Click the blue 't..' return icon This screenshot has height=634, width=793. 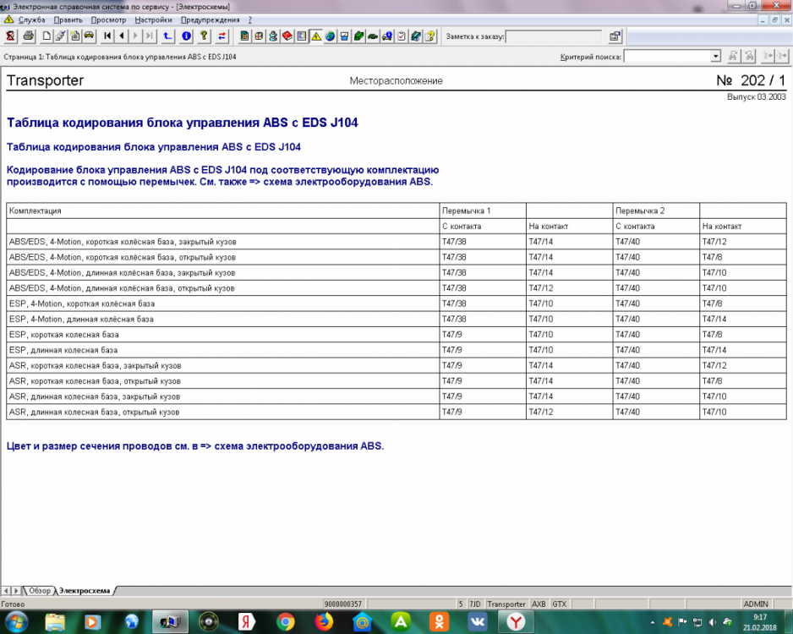click(168, 36)
